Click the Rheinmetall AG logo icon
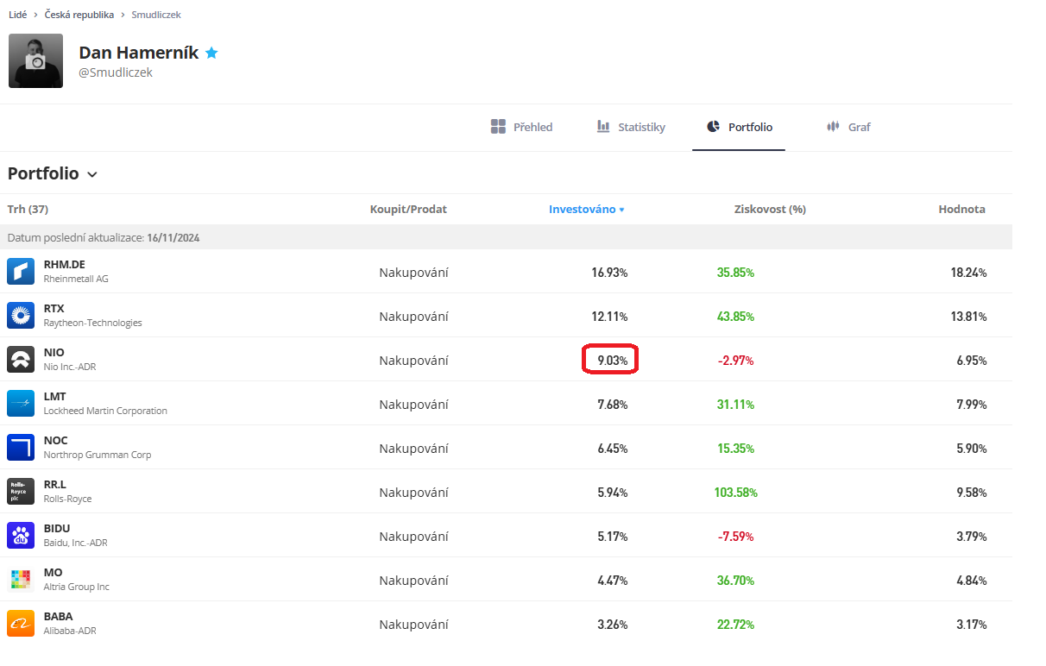The width and height of the screenshot is (1046, 666). coord(21,271)
